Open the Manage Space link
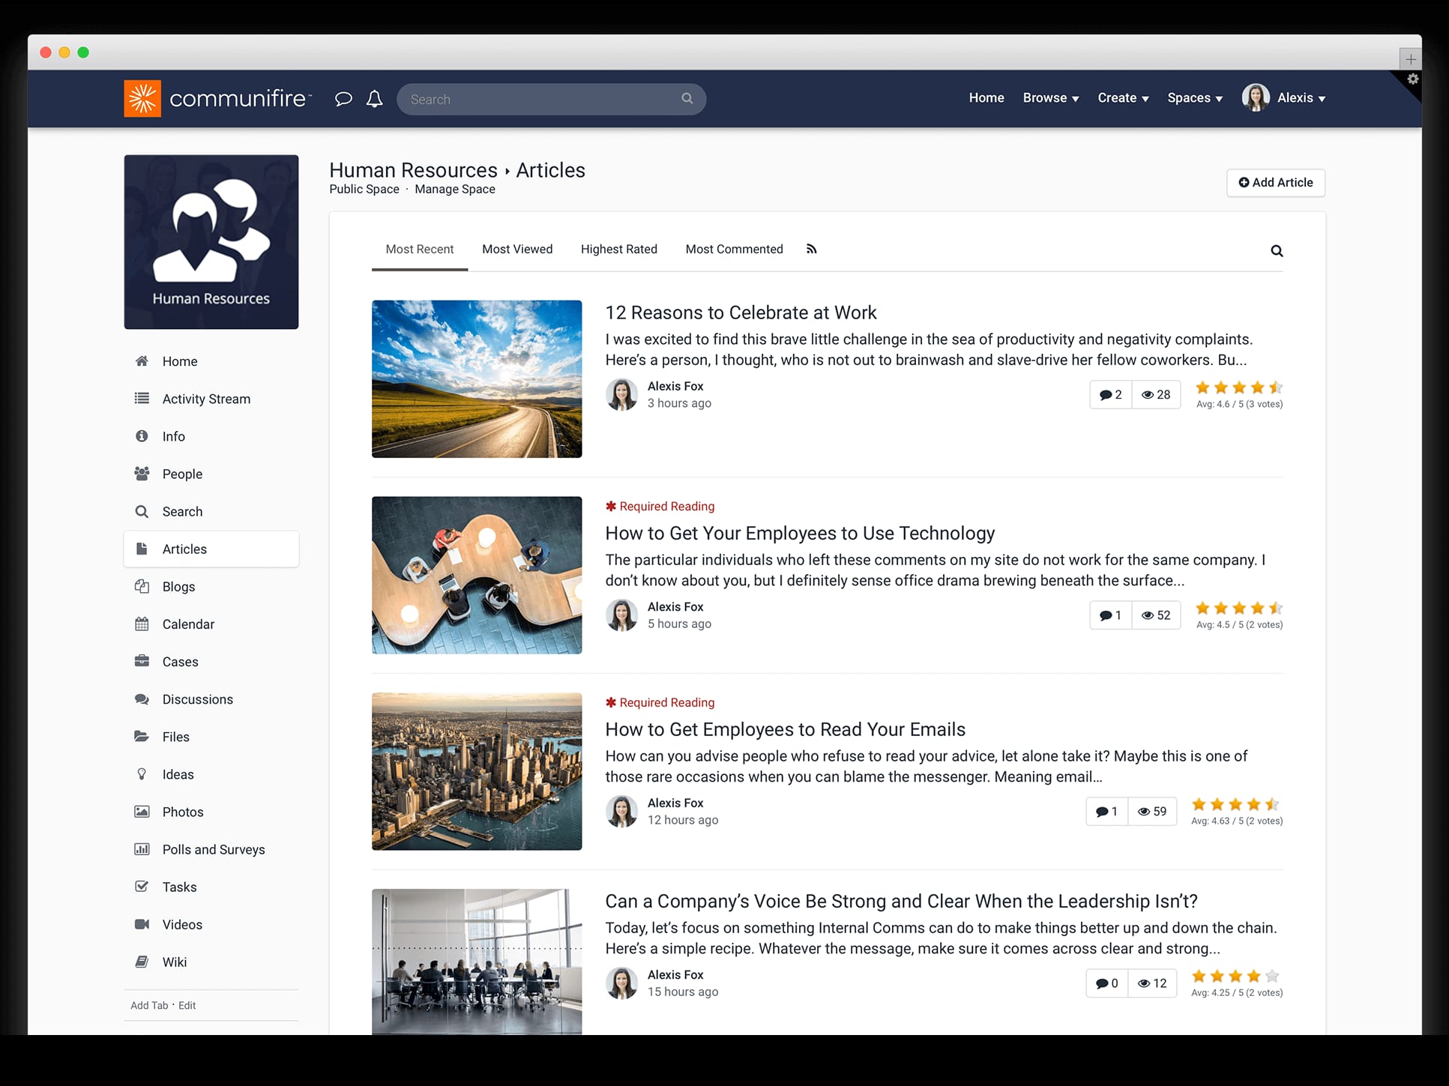This screenshot has height=1086, width=1449. [x=454, y=189]
